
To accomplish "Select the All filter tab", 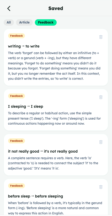I will pos(9,22).
